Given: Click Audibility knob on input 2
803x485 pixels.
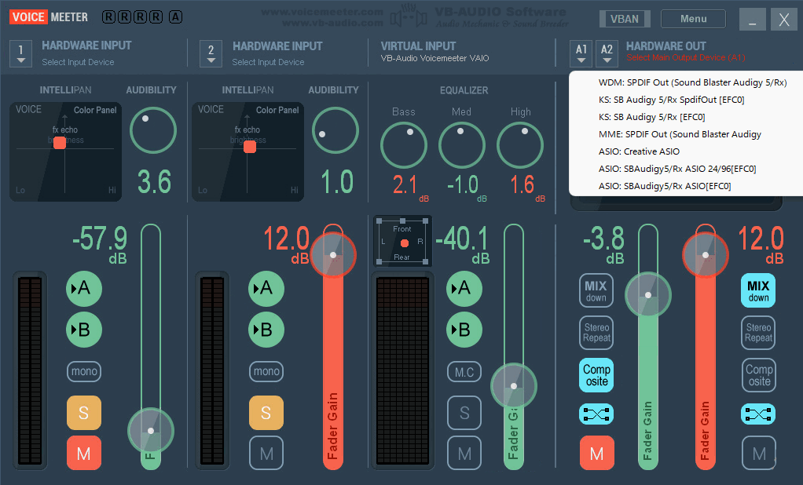Looking at the screenshot, I should 335,130.
